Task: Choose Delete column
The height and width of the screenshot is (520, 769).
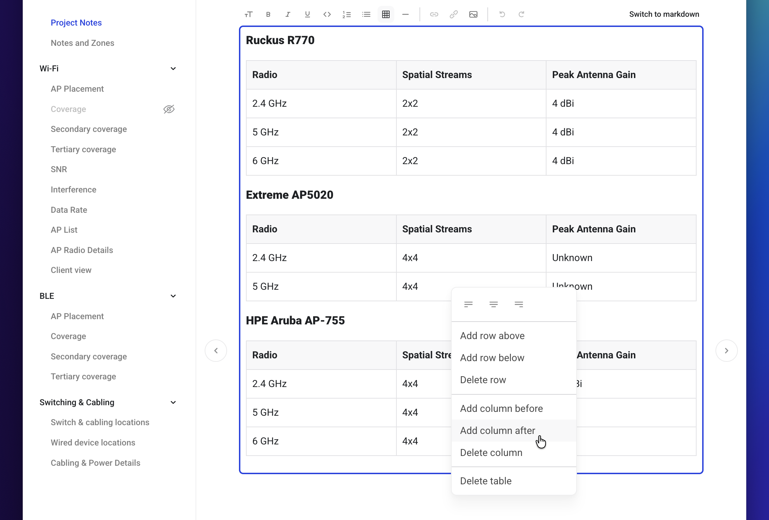Action: pos(514,452)
